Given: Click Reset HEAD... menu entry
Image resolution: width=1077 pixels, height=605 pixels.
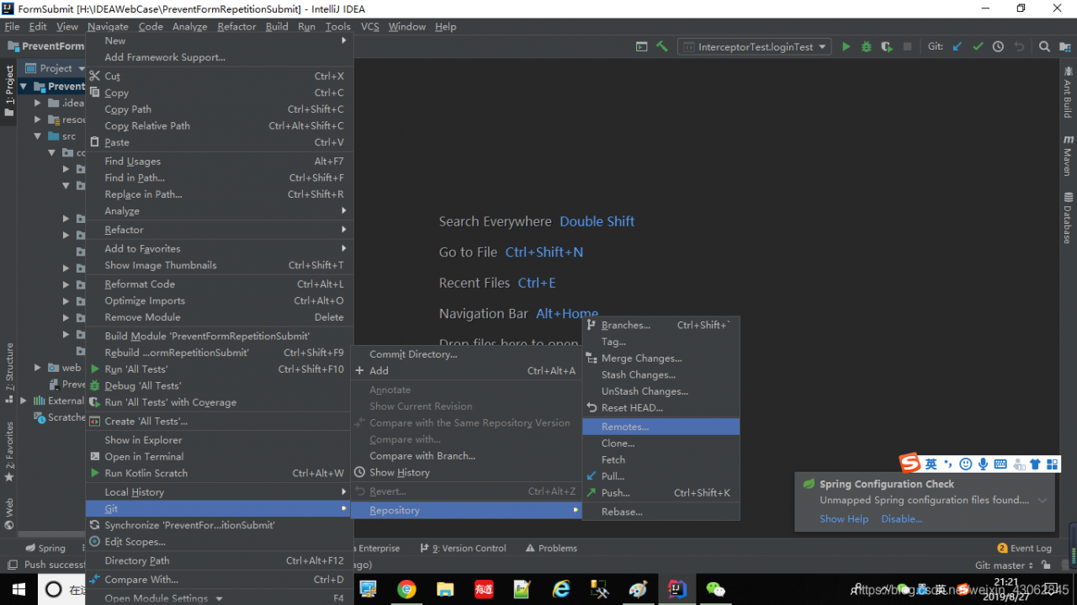Looking at the screenshot, I should 661,408.
